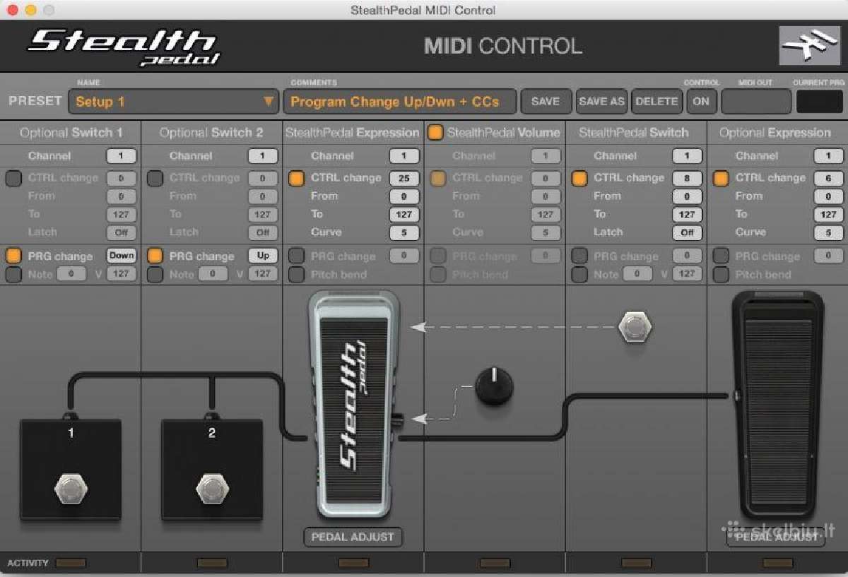Open PRG change Down dropdown, Switch 1
Image resolution: width=848 pixels, height=577 pixels.
(x=122, y=256)
